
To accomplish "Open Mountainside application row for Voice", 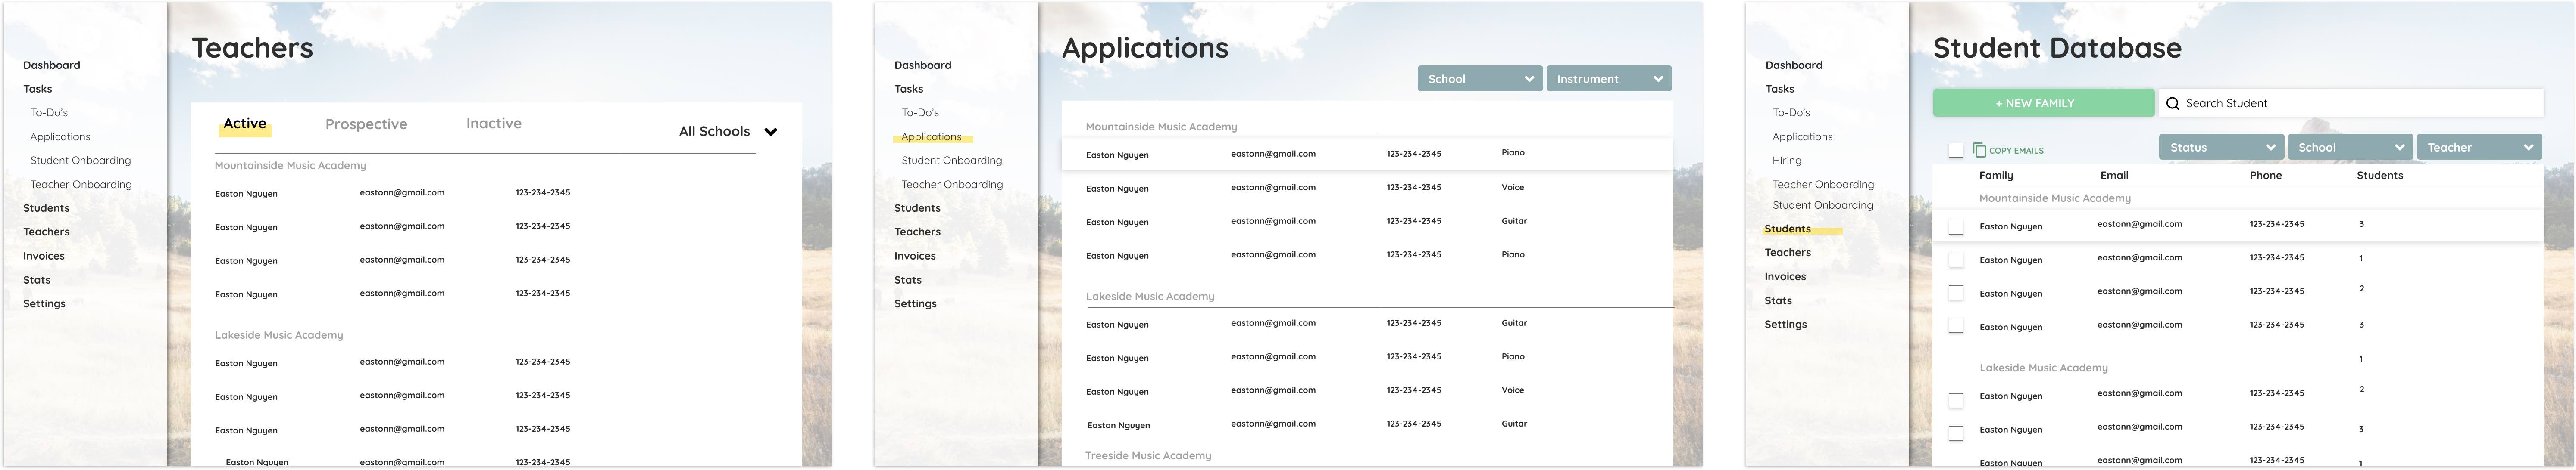I will 1367,188.
